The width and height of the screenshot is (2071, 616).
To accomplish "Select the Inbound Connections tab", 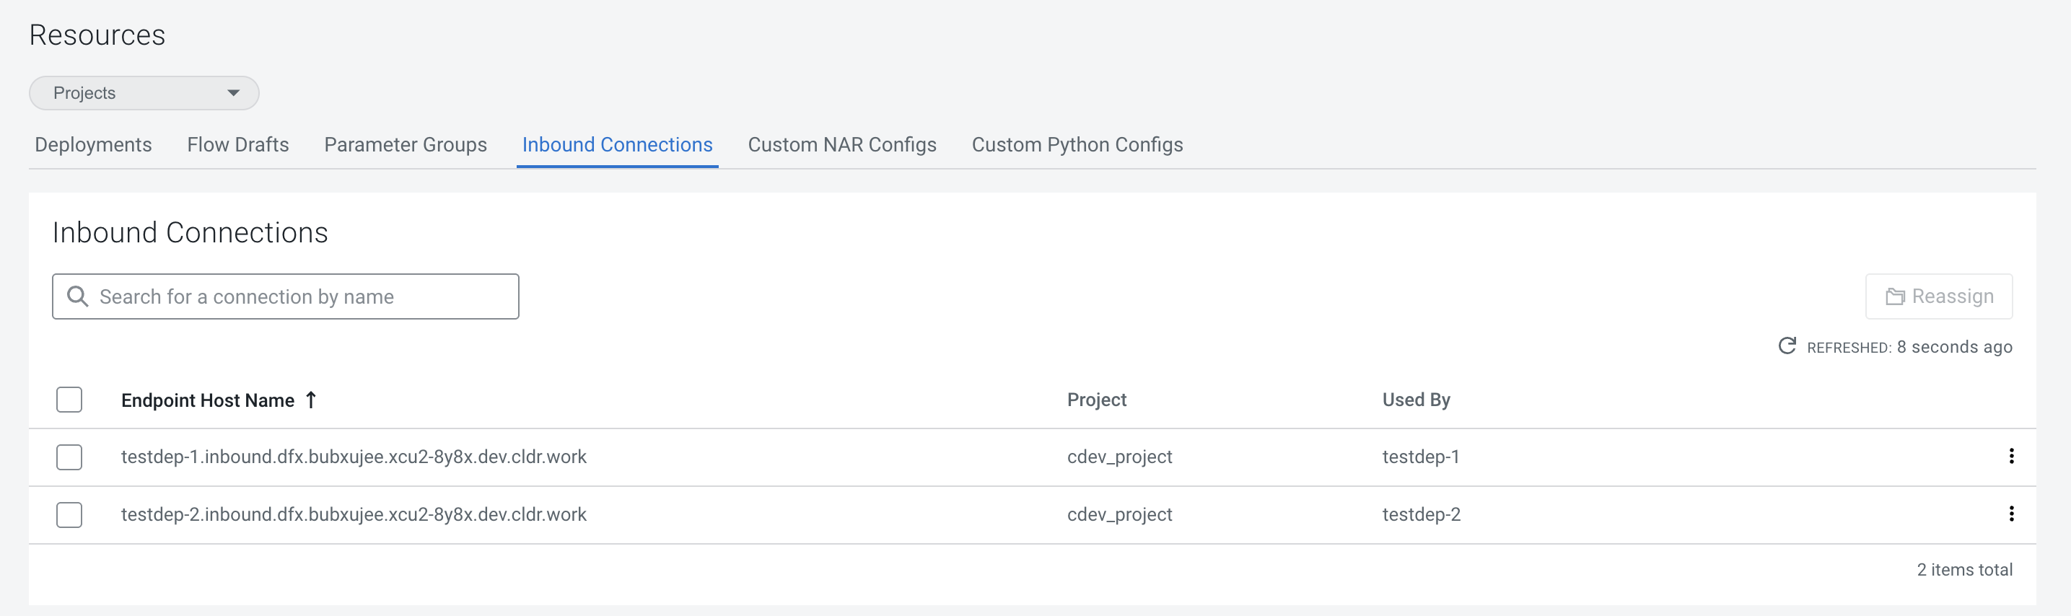I will [x=617, y=144].
